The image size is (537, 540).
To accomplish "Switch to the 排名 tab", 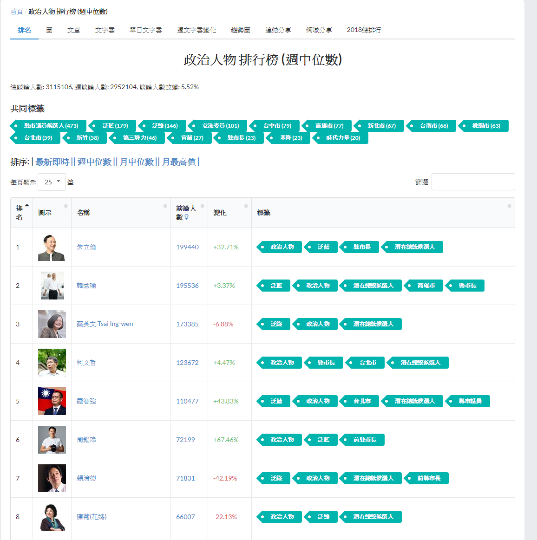I will coord(24,30).
